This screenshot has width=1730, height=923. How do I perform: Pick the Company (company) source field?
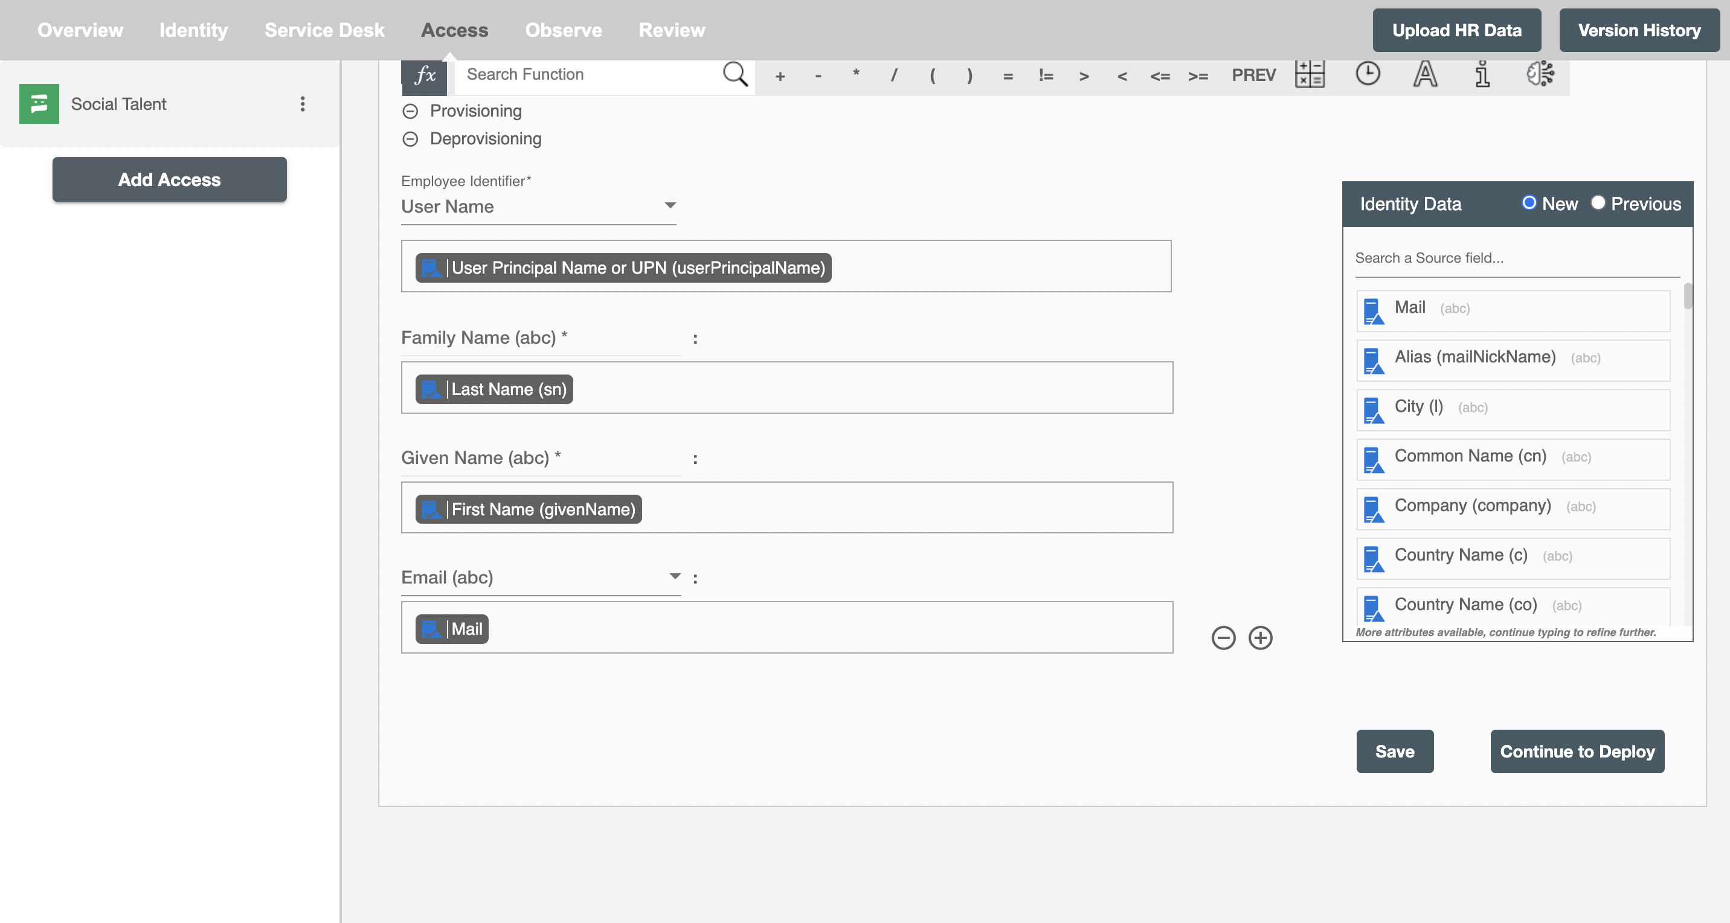click(1513, 509)
